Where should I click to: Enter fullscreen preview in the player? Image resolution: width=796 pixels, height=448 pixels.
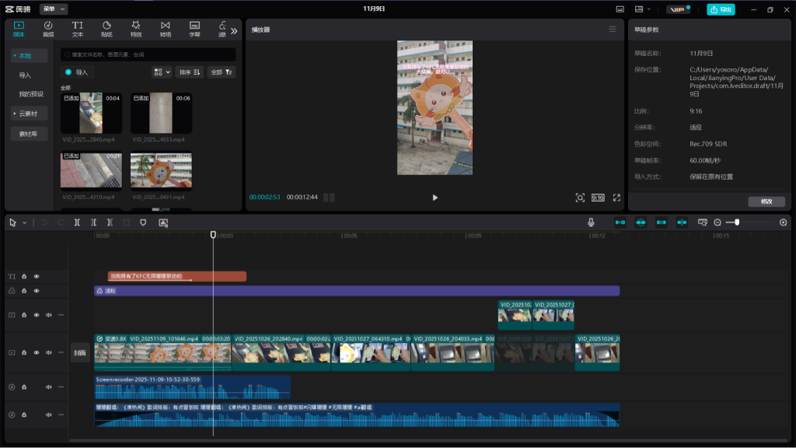pyautogui.click(x=616, y=198)
